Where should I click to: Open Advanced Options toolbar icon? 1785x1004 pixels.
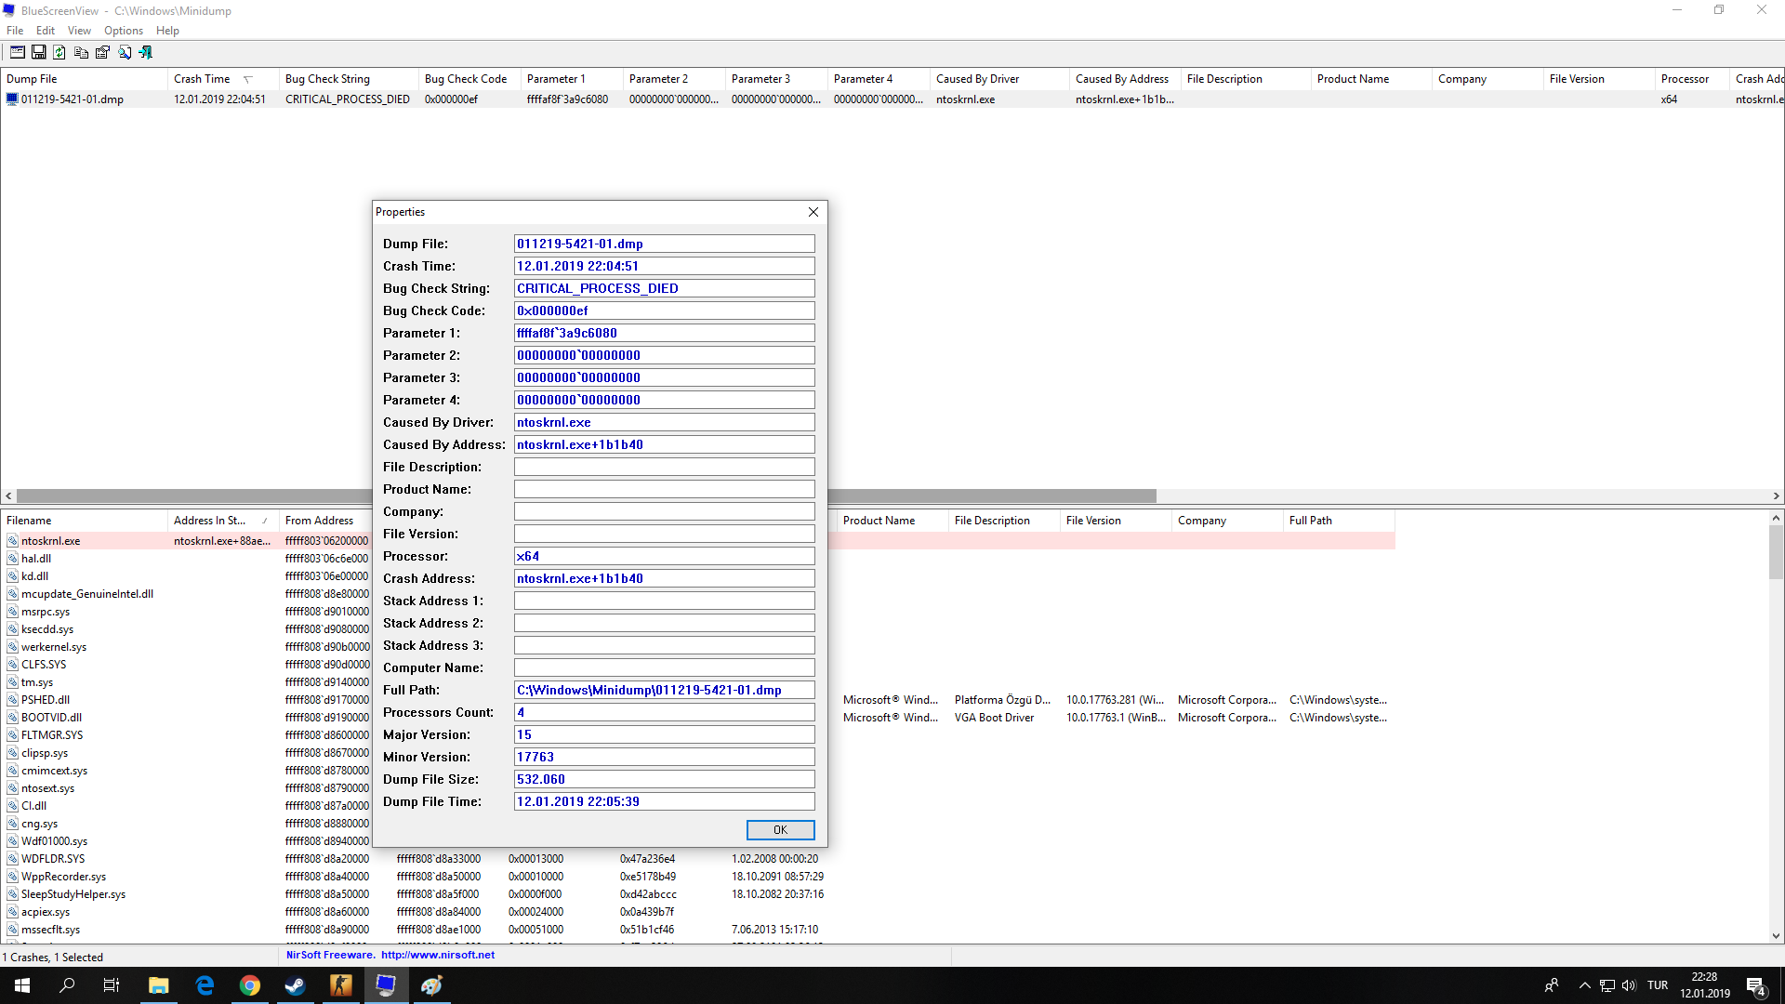17,52
